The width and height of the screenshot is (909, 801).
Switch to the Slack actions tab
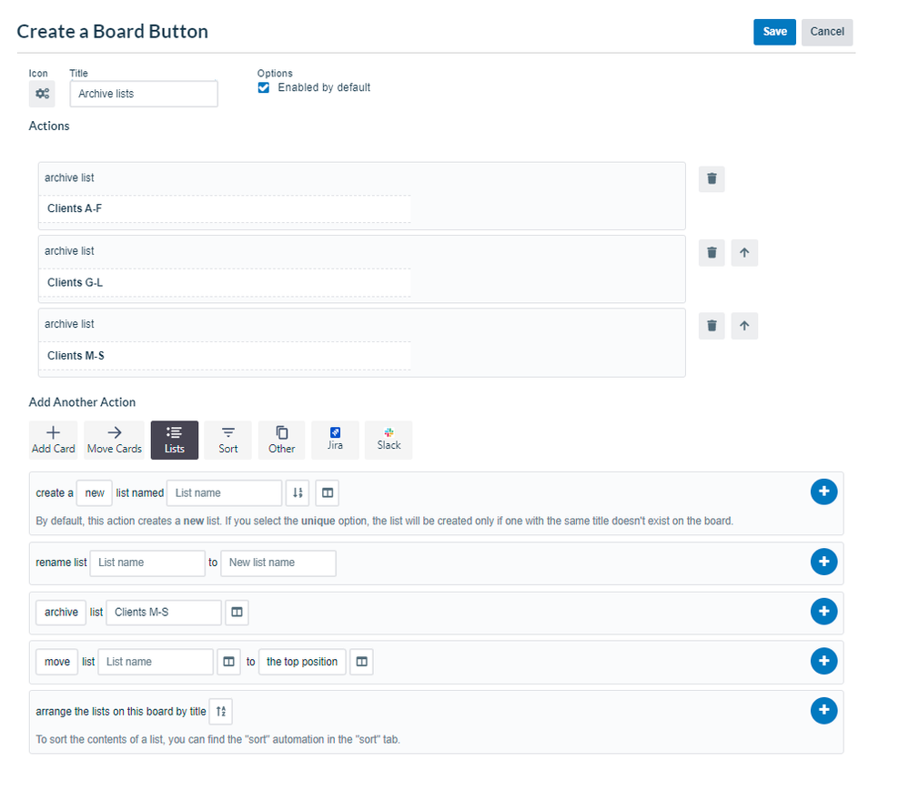click(x=389, y=440)
